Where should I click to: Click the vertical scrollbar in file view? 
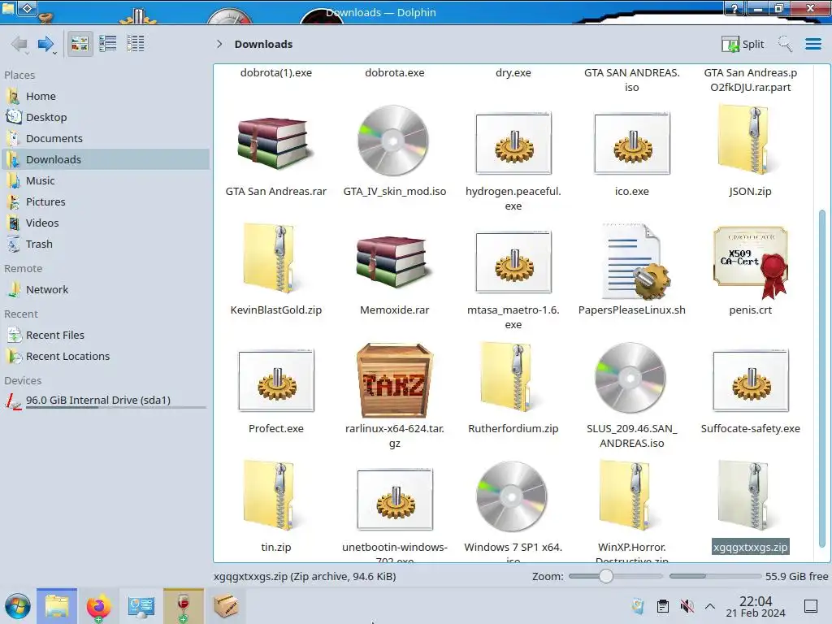[x=822, y=377]
